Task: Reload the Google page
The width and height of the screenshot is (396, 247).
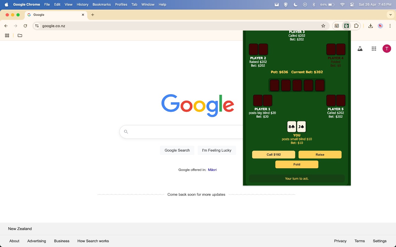Action: pyautogui.click(x=25, y=26)
